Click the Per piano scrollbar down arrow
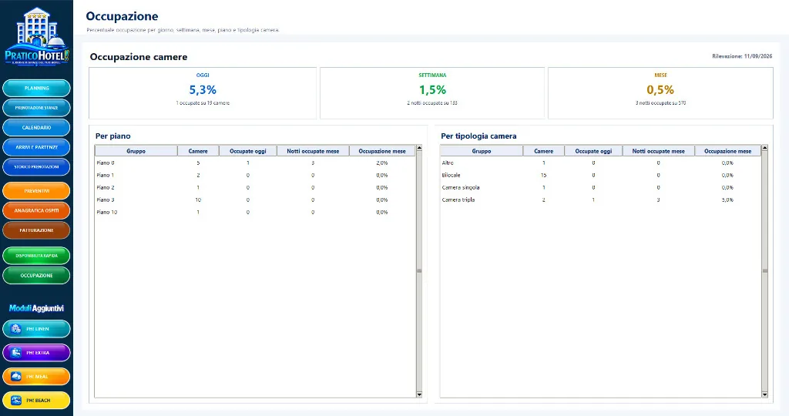This screenshot has height=416, width=789. (419, 395)
